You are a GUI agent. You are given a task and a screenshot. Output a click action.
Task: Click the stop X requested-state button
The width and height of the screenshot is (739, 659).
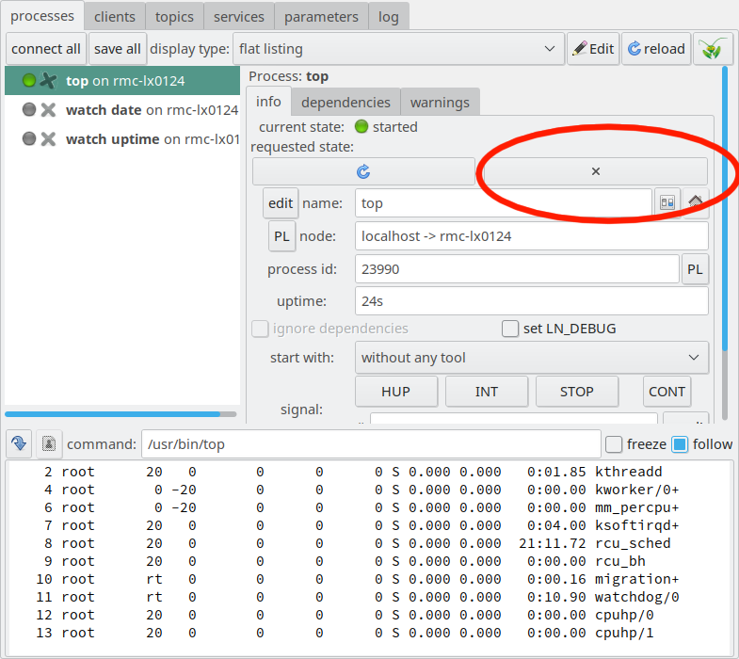[x=596, y=171]
